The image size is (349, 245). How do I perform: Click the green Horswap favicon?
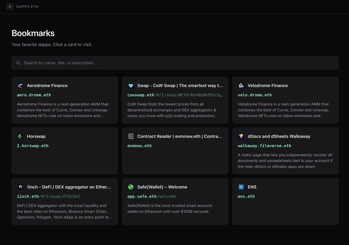tap(20, 136)
